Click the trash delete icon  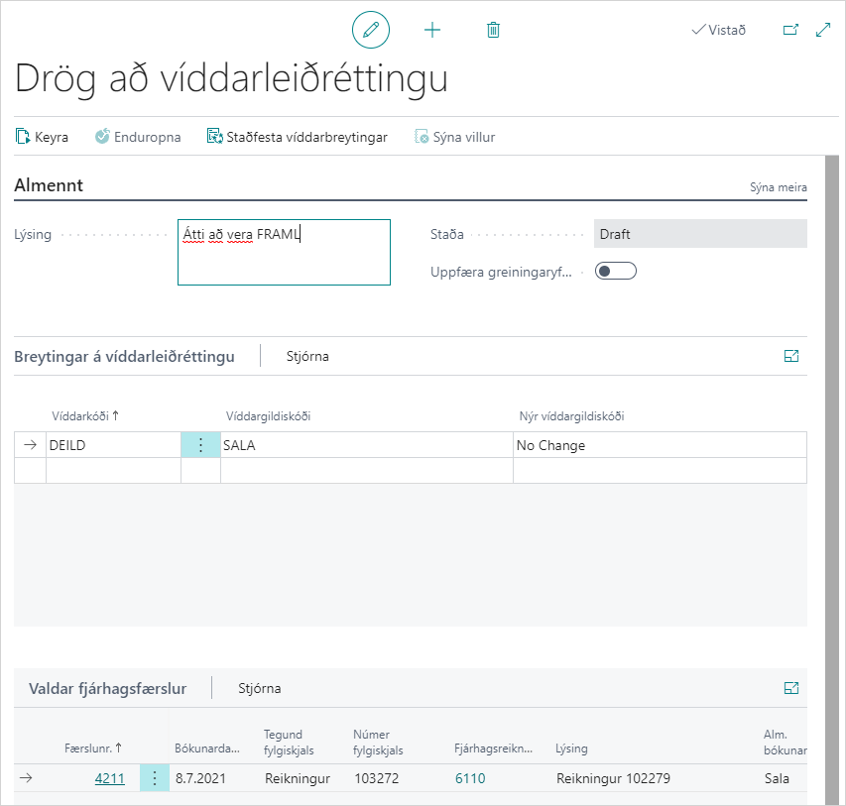pyautogui.click(x=493, y=30)
